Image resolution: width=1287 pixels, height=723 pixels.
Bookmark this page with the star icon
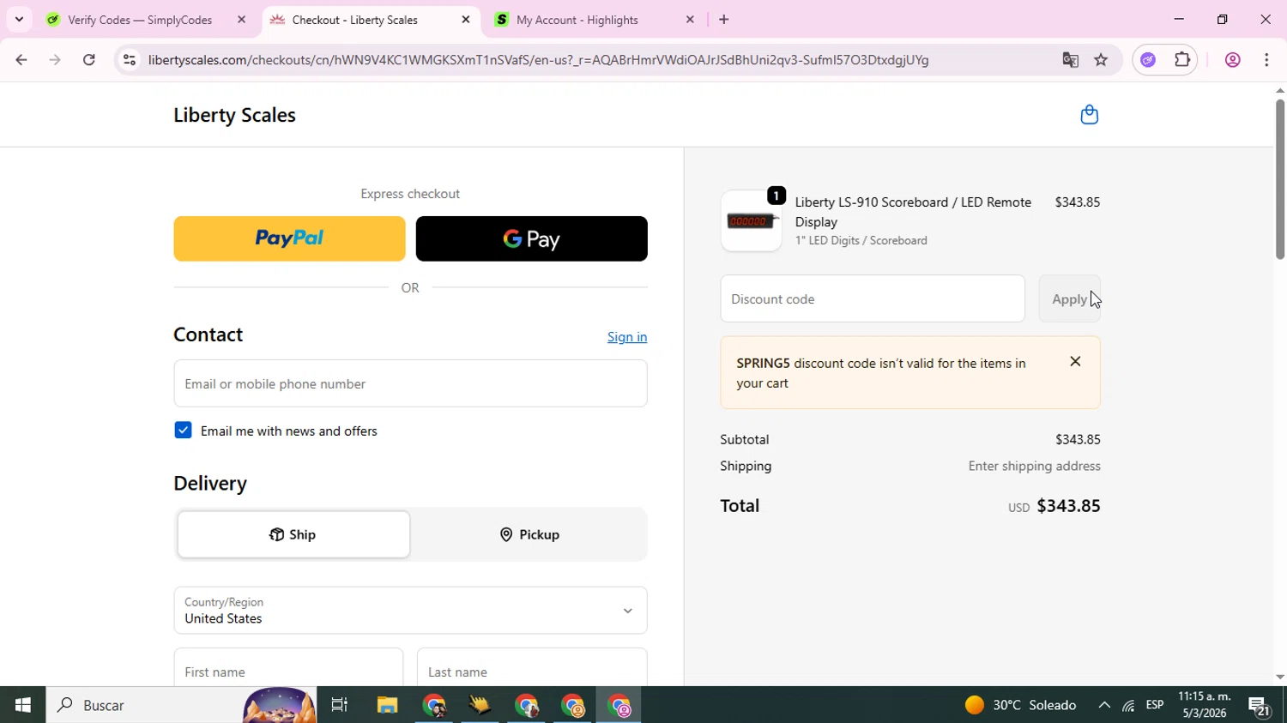tap(1101, 60)
